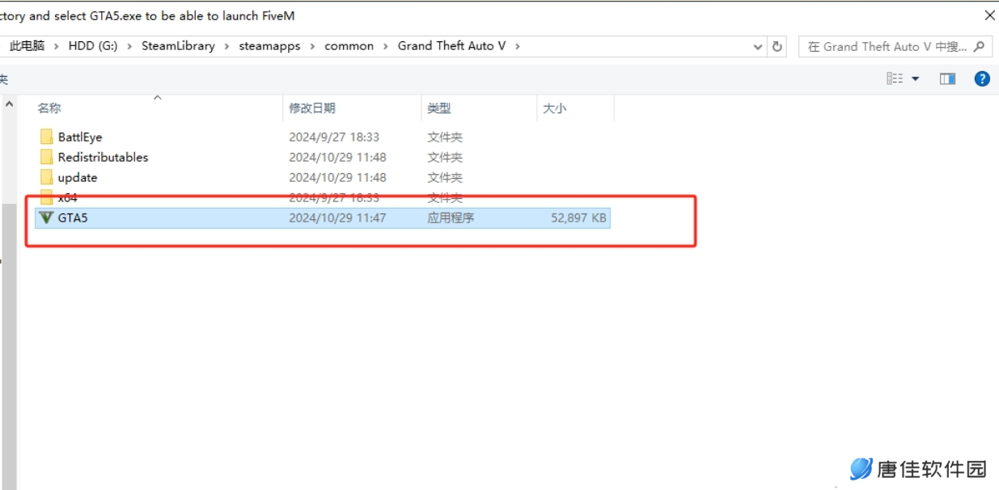This screenshot has width=999, height=490.
Task: Go to SteamLibrary in the breadcrumb
Action: click(178, 46)
